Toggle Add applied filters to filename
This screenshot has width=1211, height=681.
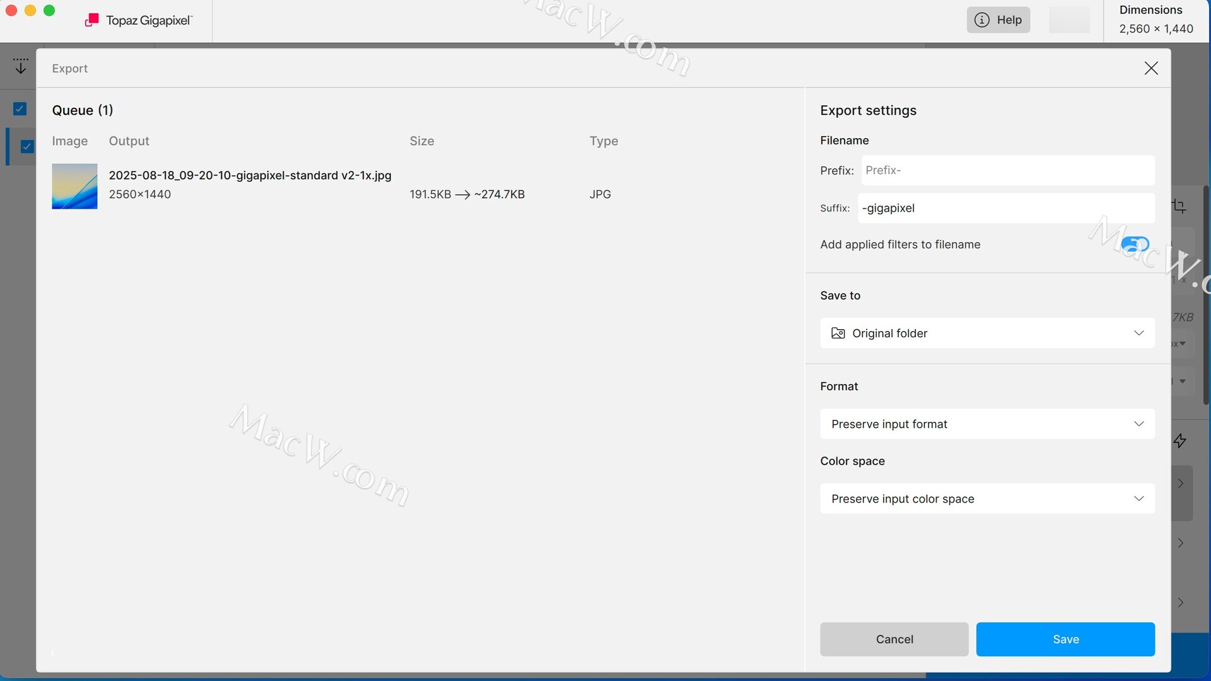1135,244
